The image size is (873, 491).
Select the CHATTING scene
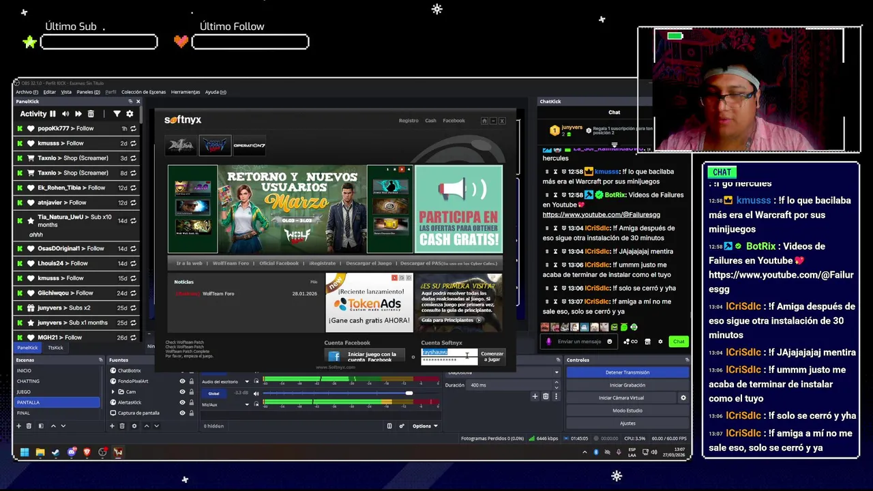[56, 381]
